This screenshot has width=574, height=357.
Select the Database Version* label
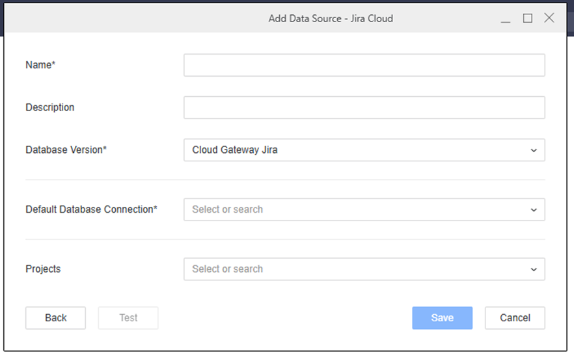pos(66,150)
